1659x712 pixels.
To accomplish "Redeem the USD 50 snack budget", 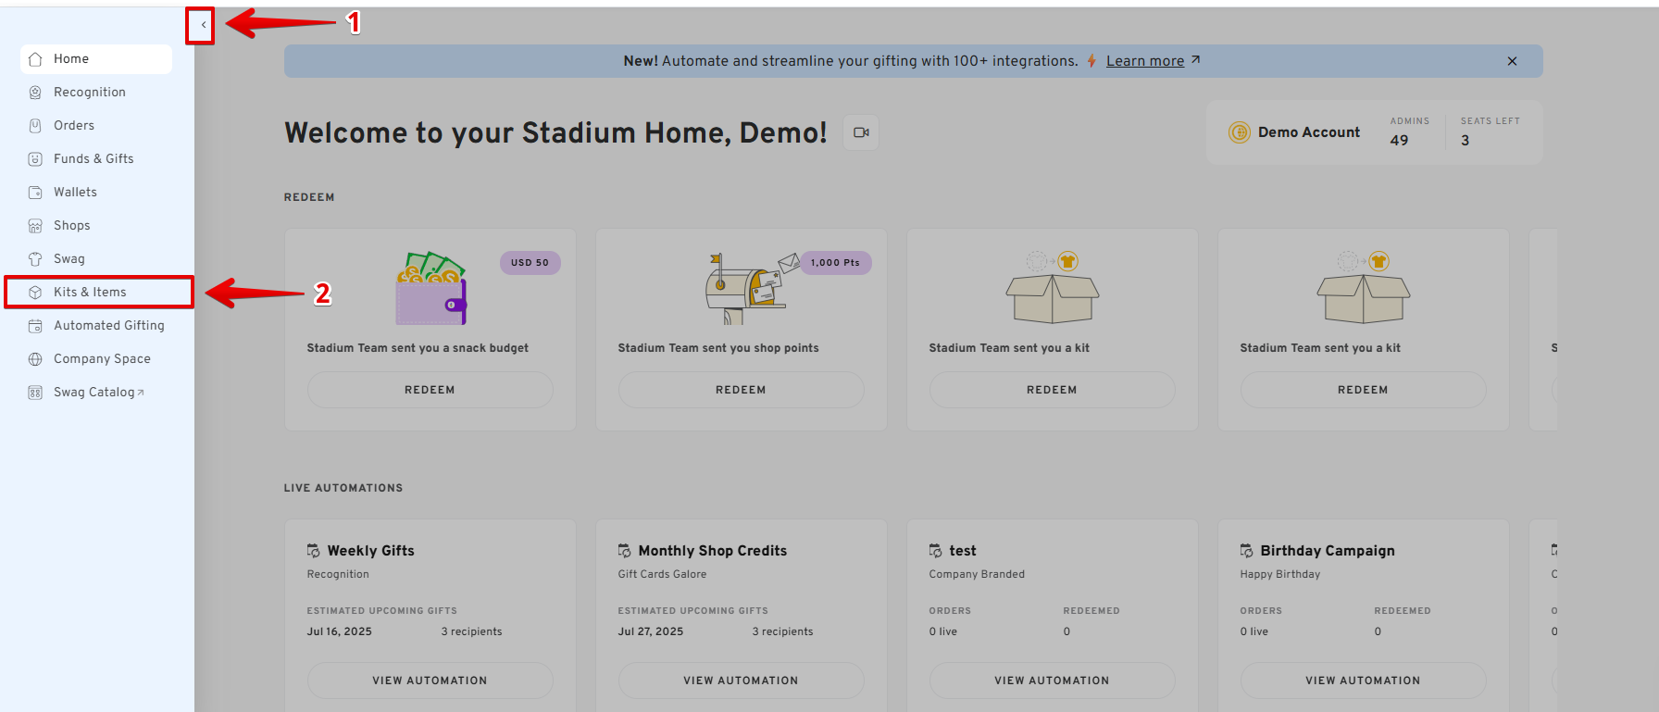I will pyautogui.click(x=430, y=390).
